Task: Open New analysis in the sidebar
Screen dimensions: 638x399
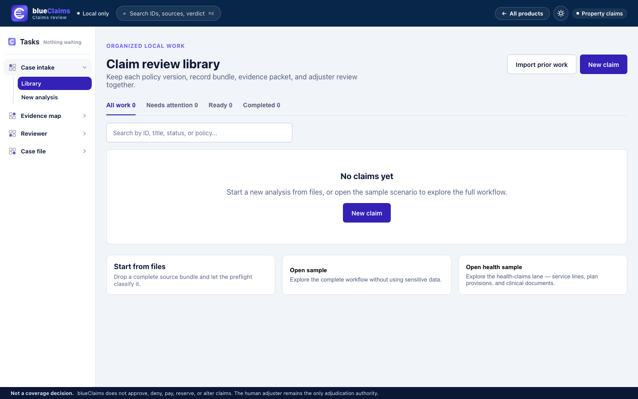Action: pos(54,97)
